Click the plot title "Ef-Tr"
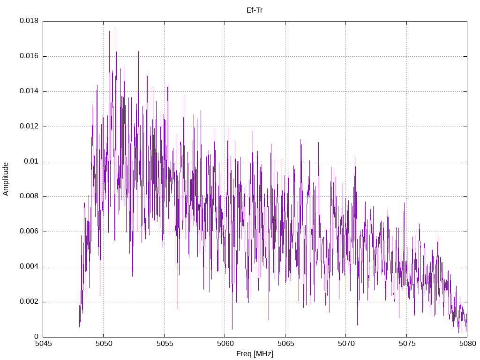The width and height of the screenshot is (480, 360). coord(255,10)
